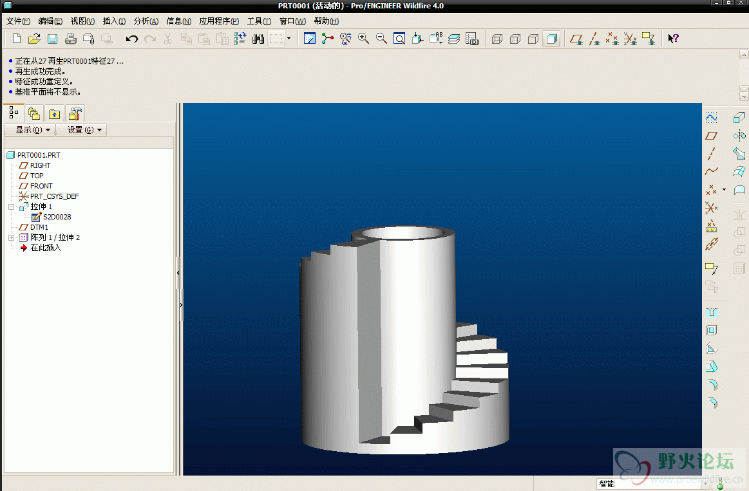Open an existing file
The image size is (749, 491).
click(34, 39)
